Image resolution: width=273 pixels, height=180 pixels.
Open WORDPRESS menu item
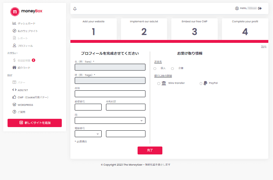[x=26, y=105]
